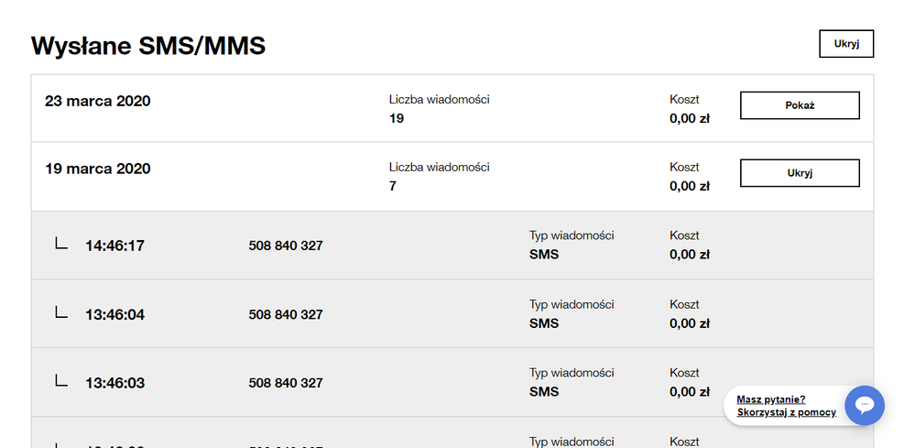Click the 23 marca 2020 date label
This screenshot has width=915, height=448.
click(98, 101)
